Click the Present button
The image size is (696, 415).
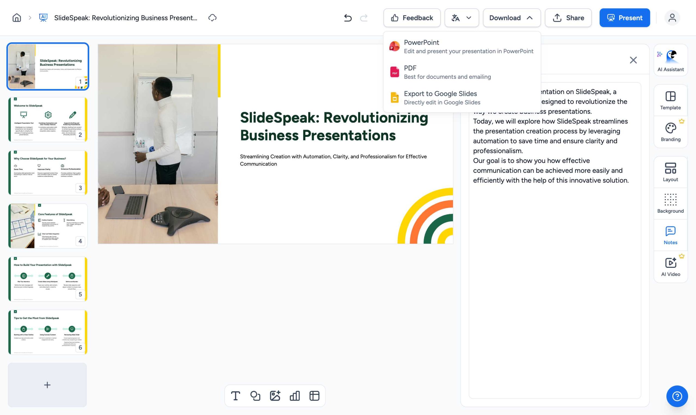pos(625,18)
